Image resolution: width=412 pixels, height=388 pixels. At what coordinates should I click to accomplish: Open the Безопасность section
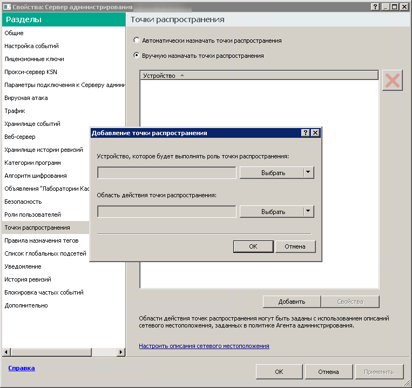click(23, 202)
